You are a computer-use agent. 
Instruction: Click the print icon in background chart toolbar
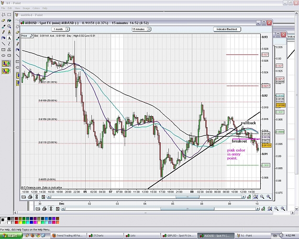click(x=44, y=209)
